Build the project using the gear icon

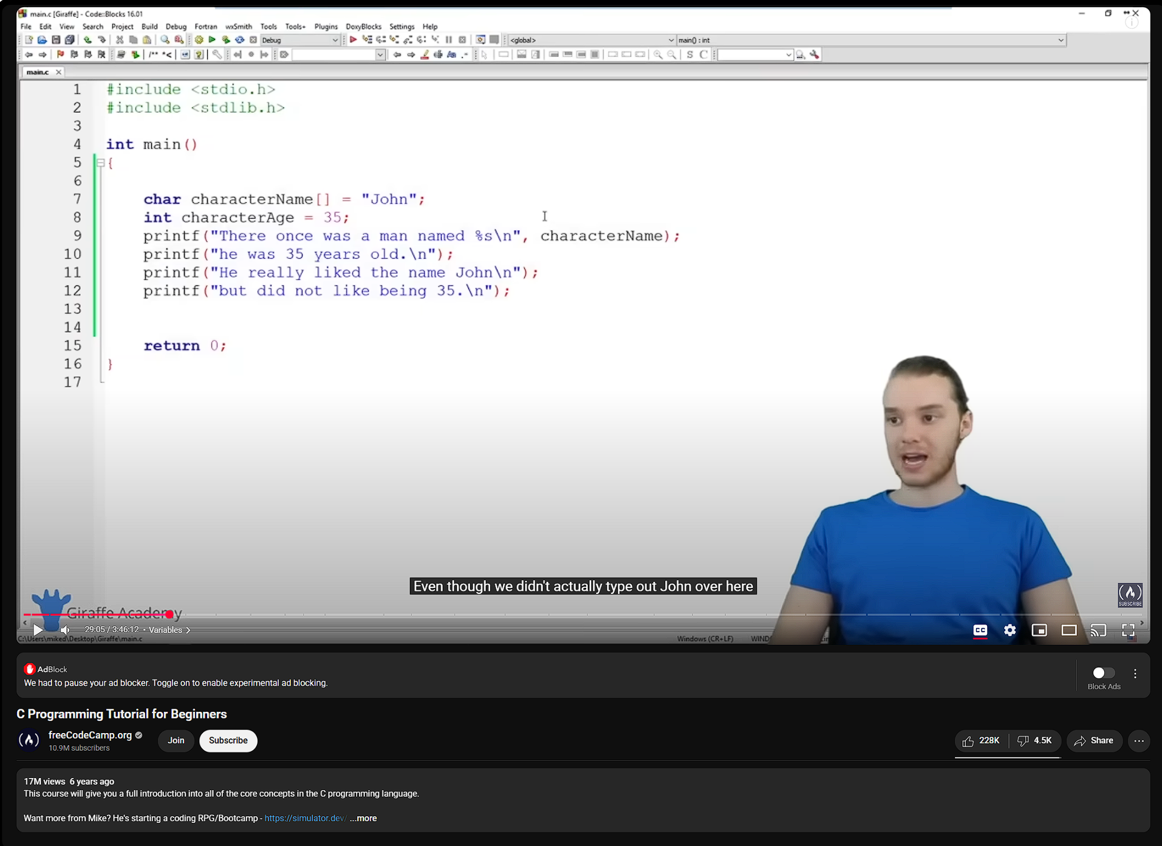tap(199, 39)
